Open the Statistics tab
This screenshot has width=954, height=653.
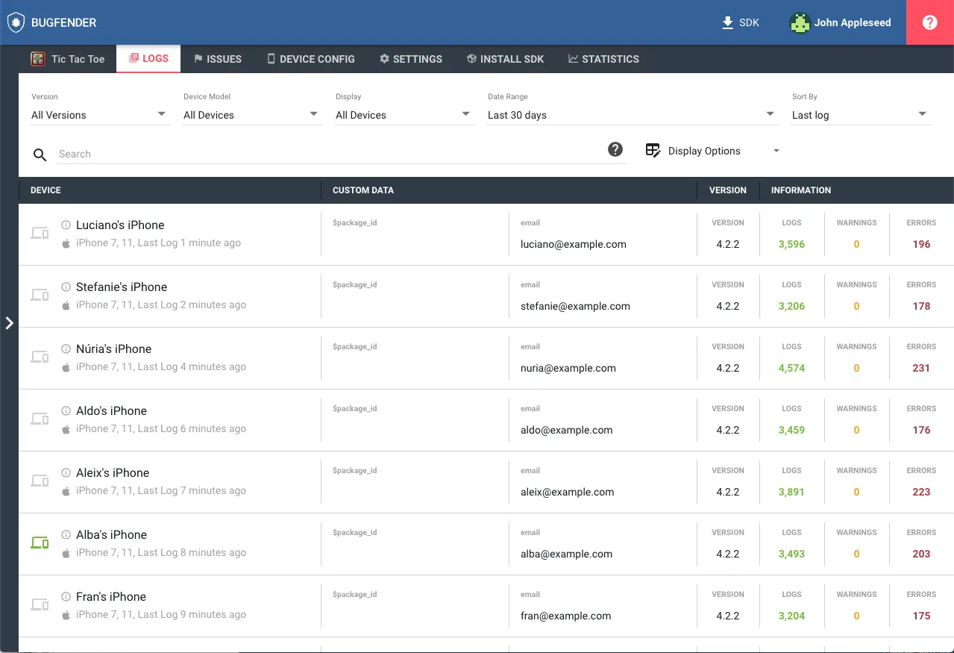[x=603, y=58]
